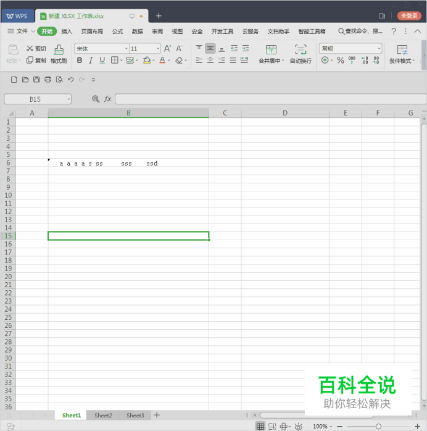Align text to top of cell
427x431 pixels.
[x=199, y=48]
